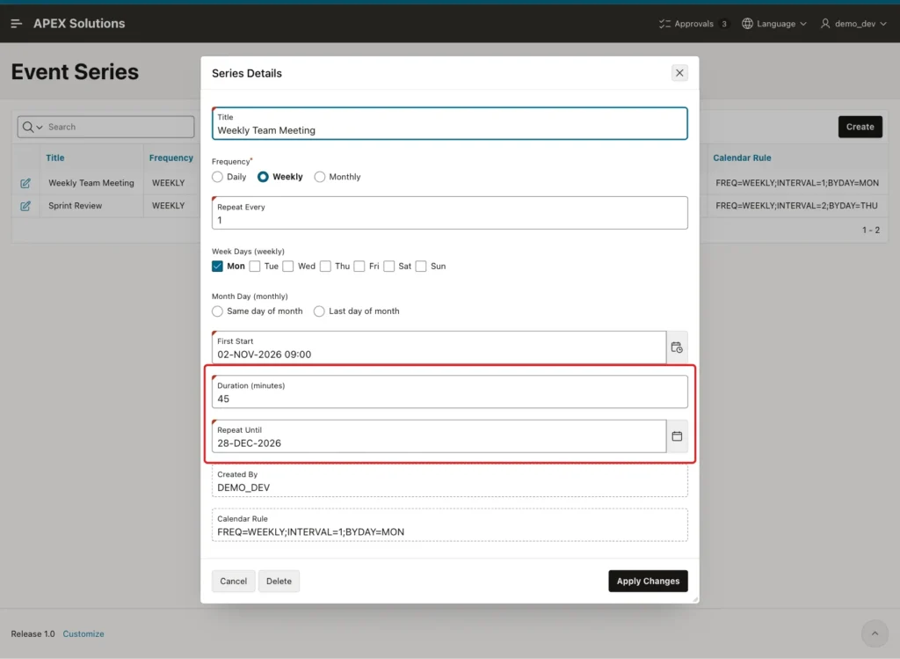Click the Cancel button

(234, 581)
